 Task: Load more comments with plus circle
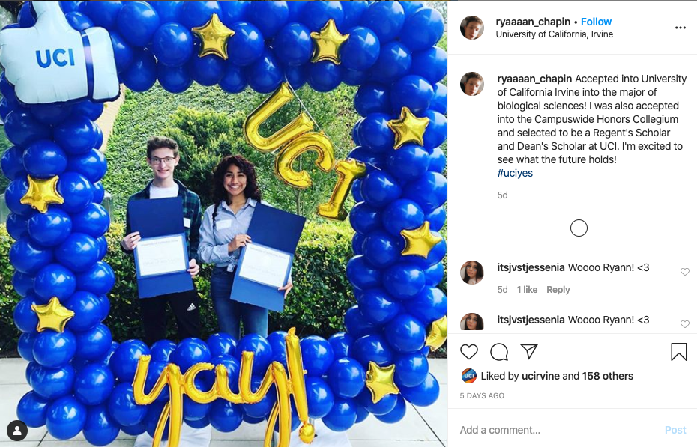click(x=579, y=228)
